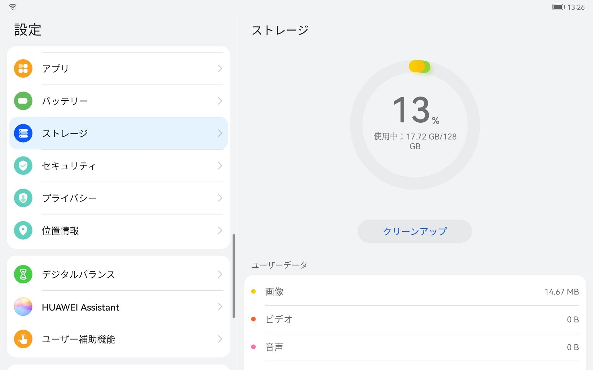Expand アプリ via its chevron arrow
This screenshot has height=370, width=593.
click(x=220, y=68)
